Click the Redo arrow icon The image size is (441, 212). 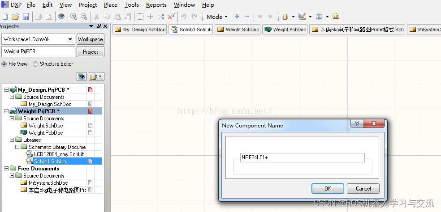pos(194,17)
